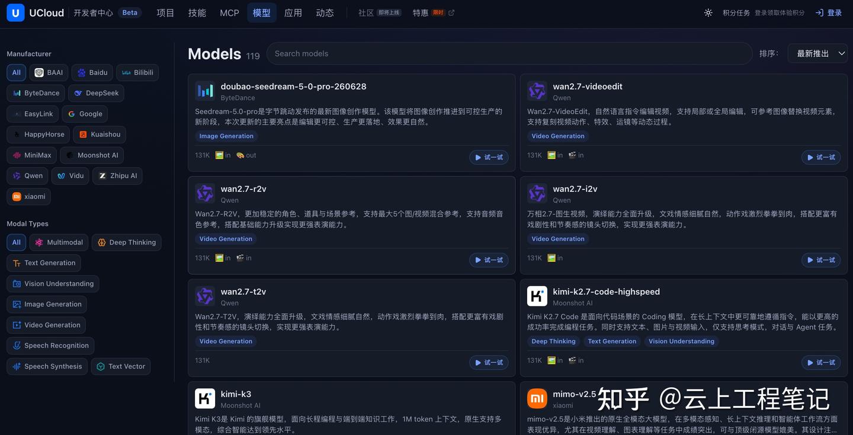
Task: Click 试一试 for wan2.7-videoedit
Action: coord(821,157)
